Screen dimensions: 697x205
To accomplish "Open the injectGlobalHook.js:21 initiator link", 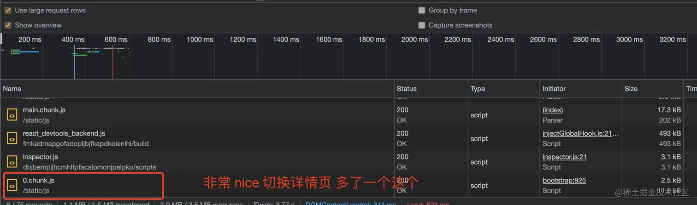I will 580,133.
